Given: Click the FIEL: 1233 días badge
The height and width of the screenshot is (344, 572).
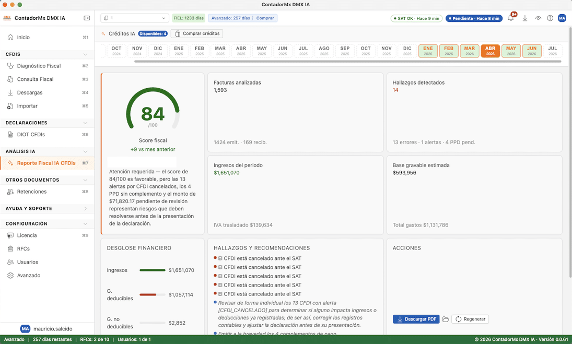Looking at the screenshot, I should (x=189, y=18).
